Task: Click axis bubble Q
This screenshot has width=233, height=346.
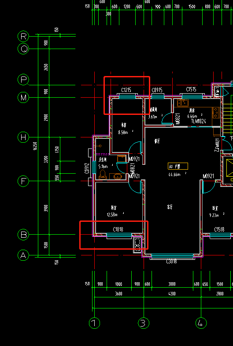Action: tap(23, 49)
